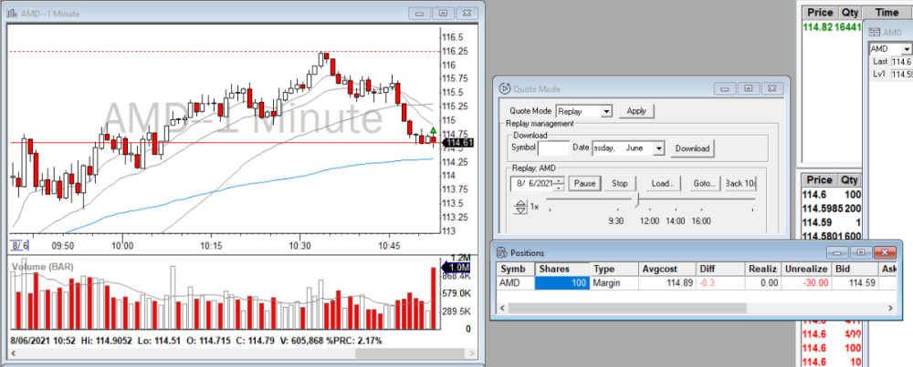Click the Symbol input field in Download section
The image size is (913, 367).
click(553, 148)
